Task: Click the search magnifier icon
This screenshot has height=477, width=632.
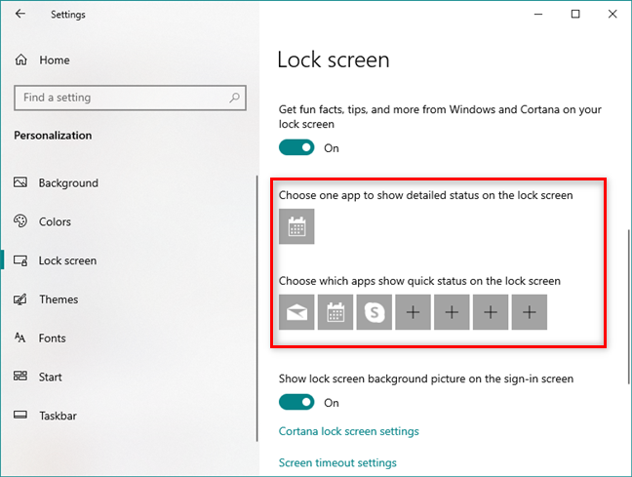Action: (234, 98)
